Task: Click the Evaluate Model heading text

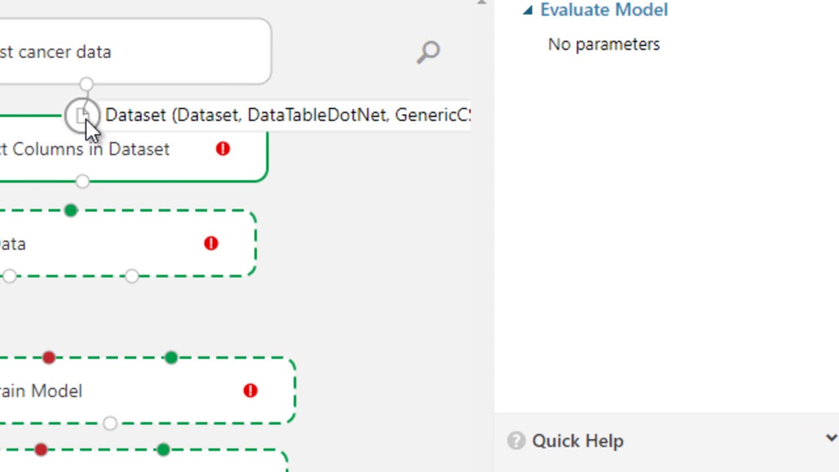Action: 604,10
